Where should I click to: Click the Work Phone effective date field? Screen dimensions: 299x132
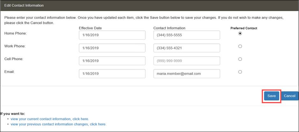[x=112, y=48]
